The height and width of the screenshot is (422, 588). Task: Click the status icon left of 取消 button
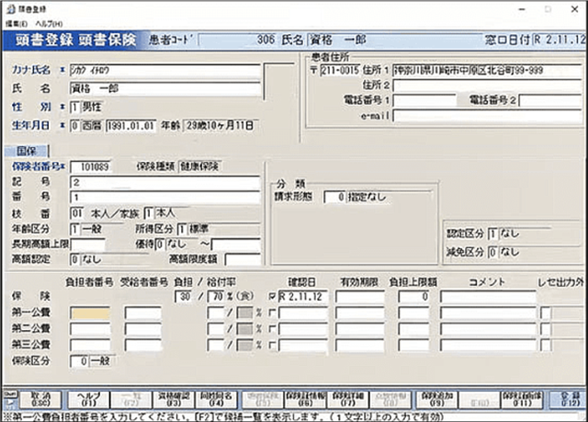pyautogui.click(x=10, y=397)
